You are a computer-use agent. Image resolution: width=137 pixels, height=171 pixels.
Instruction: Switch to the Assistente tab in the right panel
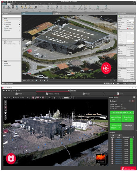pos(111,97)
